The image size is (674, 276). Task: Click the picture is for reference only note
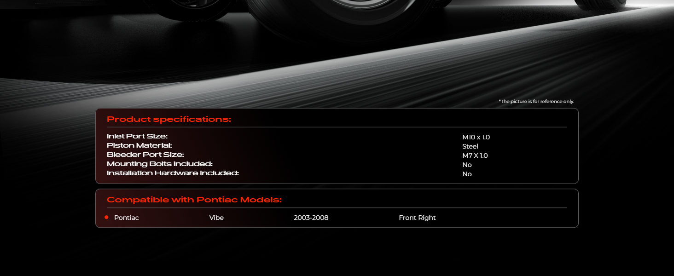coord(536,101)
